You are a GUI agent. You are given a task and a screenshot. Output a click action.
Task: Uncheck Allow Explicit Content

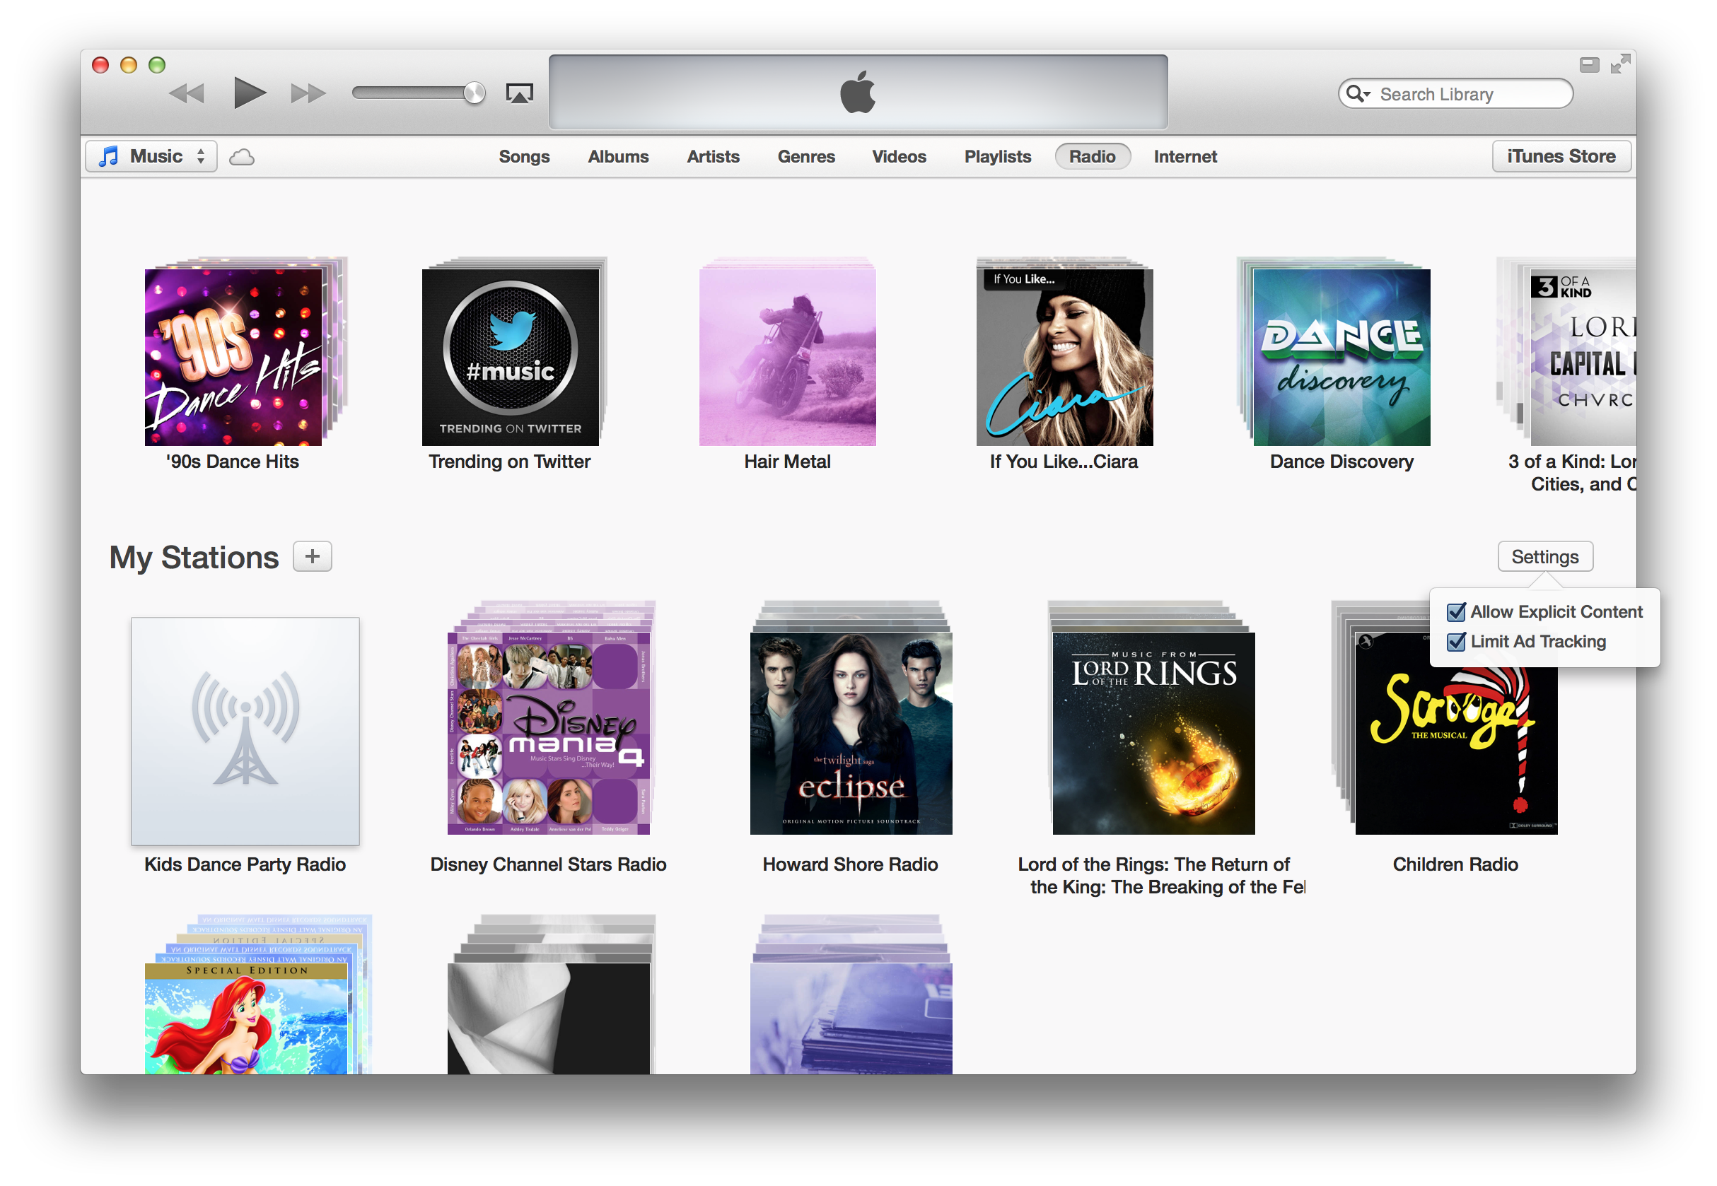(1456, 612)
